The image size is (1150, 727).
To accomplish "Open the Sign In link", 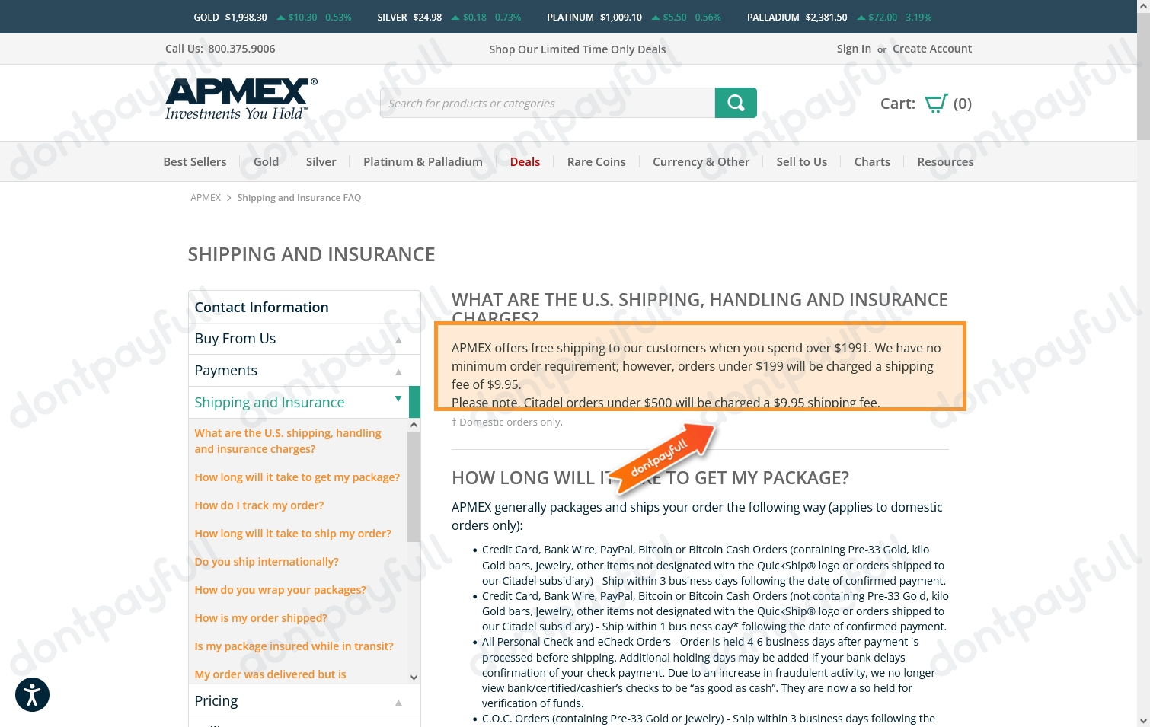I will tap(853, 48).
